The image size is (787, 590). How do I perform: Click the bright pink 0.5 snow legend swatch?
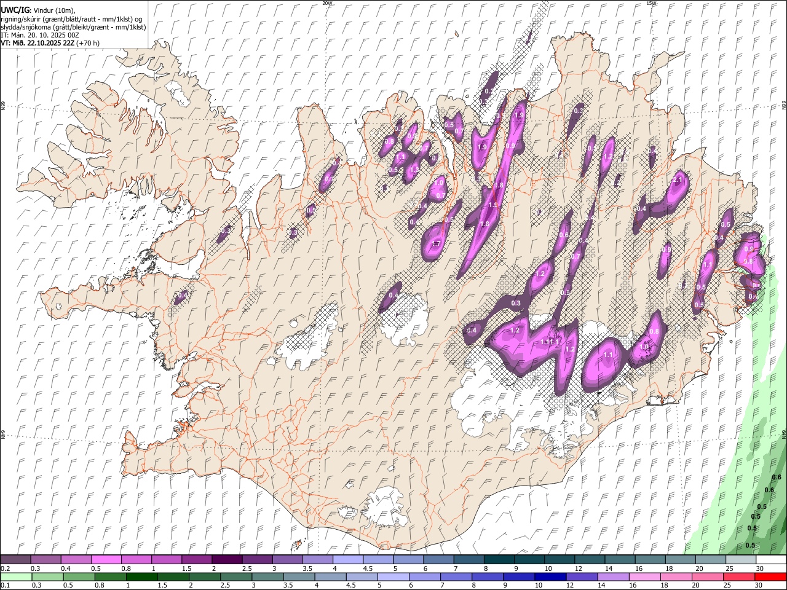click(106, 560)
